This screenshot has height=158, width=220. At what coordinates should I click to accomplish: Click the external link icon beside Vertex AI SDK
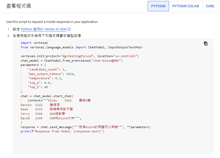pos(69,29)
